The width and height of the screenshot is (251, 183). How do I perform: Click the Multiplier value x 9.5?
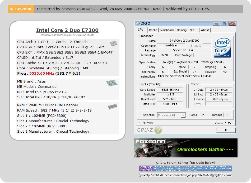pyautogui.click(x=170, y=94)
